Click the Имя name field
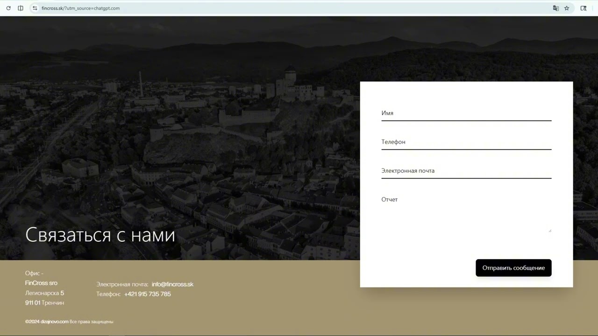 click(466, 113)
